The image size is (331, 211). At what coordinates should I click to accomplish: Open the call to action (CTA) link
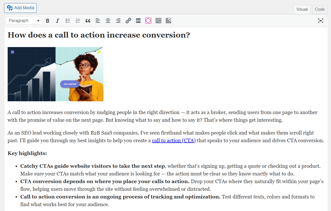[x=174, y=140]
